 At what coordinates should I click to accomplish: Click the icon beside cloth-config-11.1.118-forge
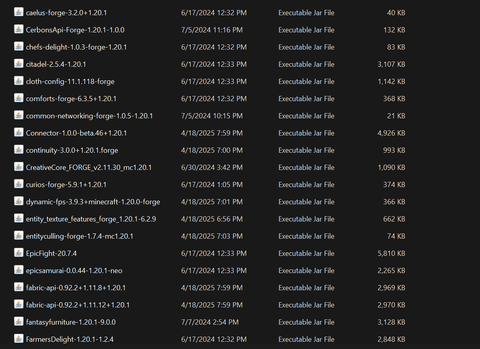[x=19, y=81]
